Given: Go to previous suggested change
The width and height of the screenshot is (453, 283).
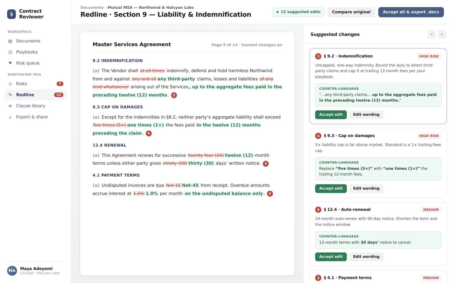Looking at the screenshot, I should (x=432, y=34).
